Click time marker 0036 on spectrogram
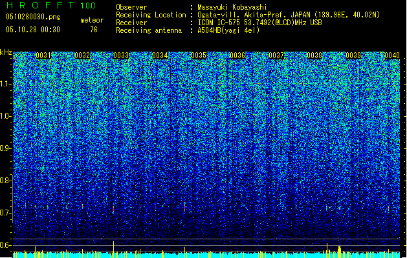Screen dimensions: 407x258 tap(237, 55)
